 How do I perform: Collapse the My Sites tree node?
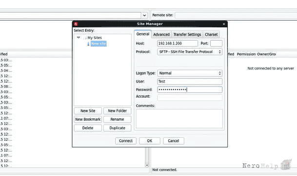[x=79, y=38]
